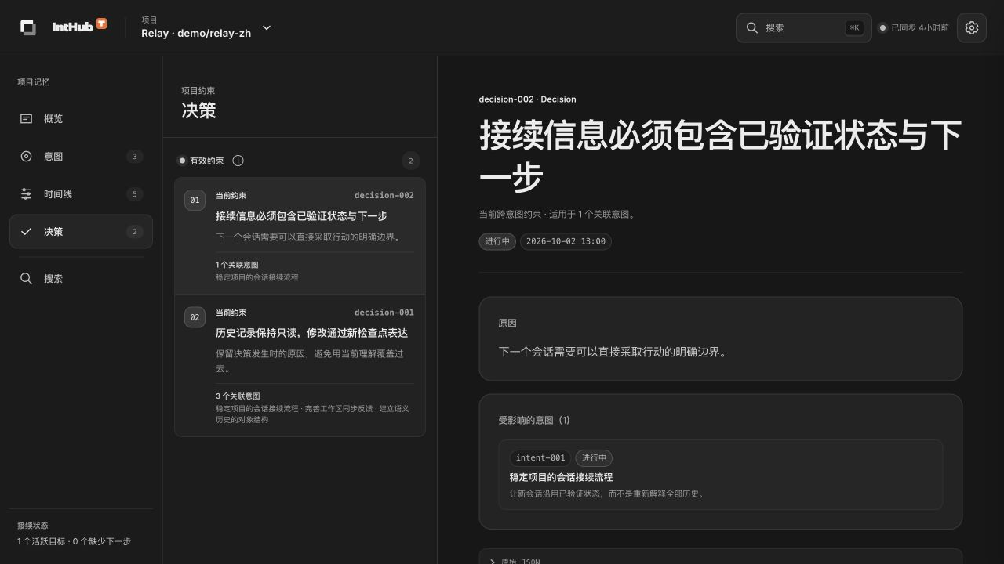This screenshot has width=1004, height=564.
Task: Click the 意图 target icon
Action: point(26,156)
